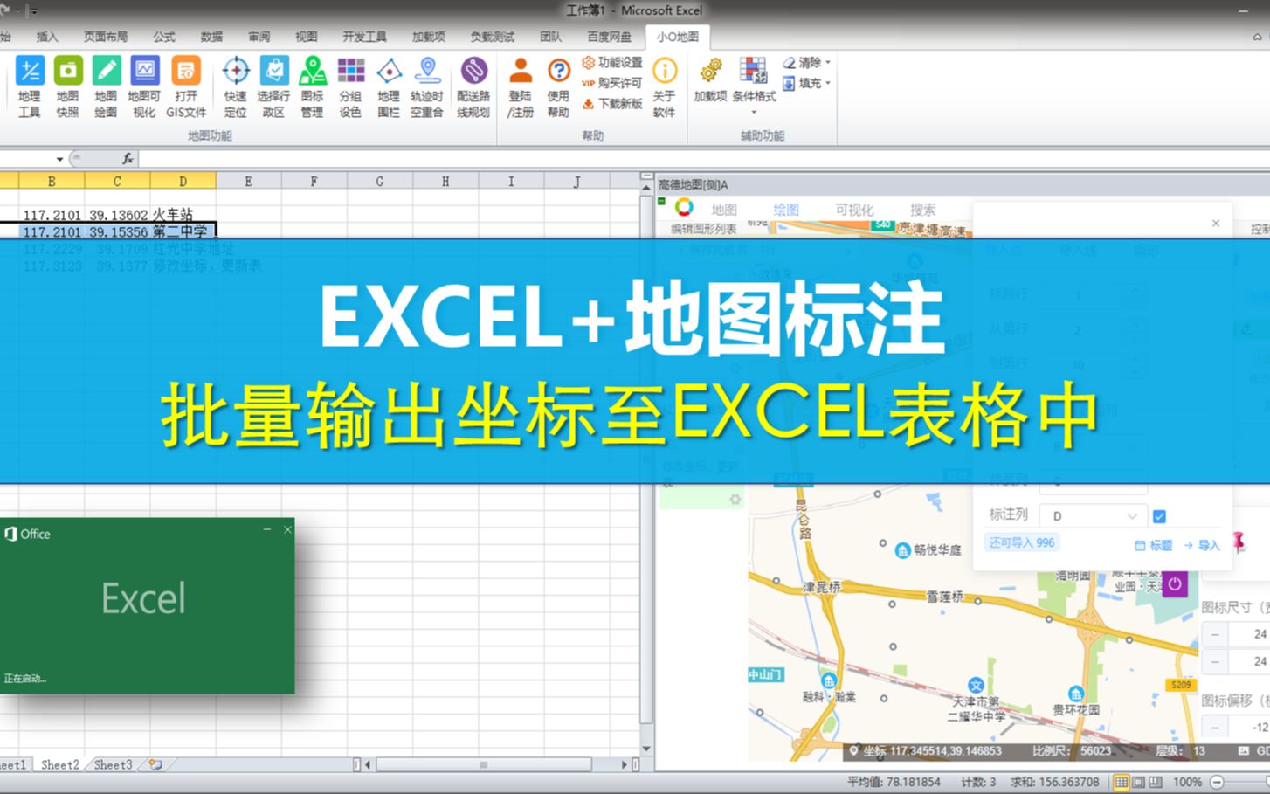Screen dimensions: 1270x794
Task: Open the 标注列 D dropdown
Action: pos(1093,516)
